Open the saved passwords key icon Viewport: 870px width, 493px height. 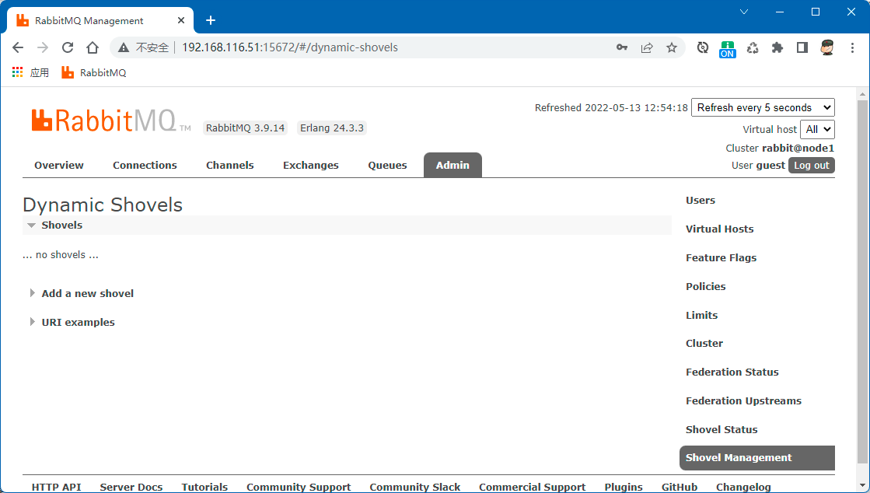pyautogui.click(x=622, y=47)
